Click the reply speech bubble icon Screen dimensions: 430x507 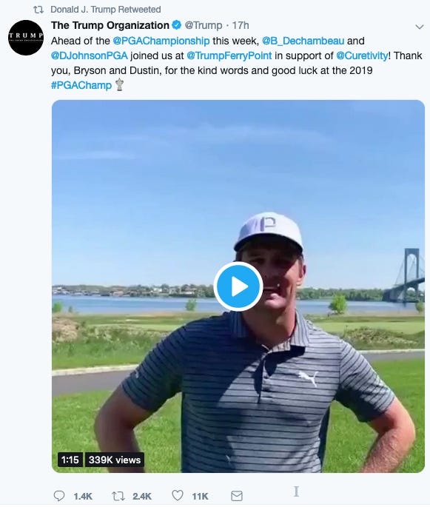59,496
